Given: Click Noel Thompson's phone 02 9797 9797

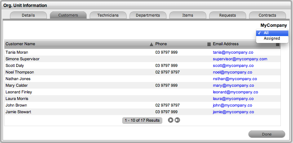Looking at the screenshot, I should pos(168,72).
